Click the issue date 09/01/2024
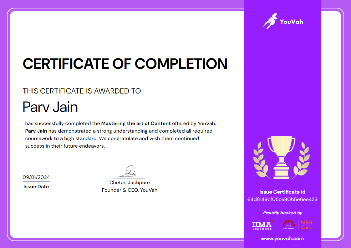Viewport: 351px width, 248px height. coord(36,177)
